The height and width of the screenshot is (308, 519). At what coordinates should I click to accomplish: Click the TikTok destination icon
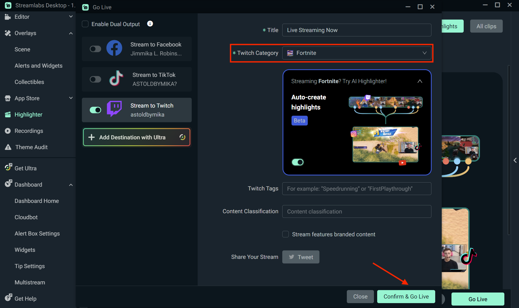pyautogui.click(x=116, y=78)
